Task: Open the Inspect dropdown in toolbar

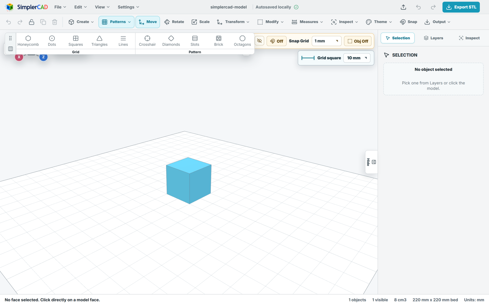Action: [x=344, y=22]
